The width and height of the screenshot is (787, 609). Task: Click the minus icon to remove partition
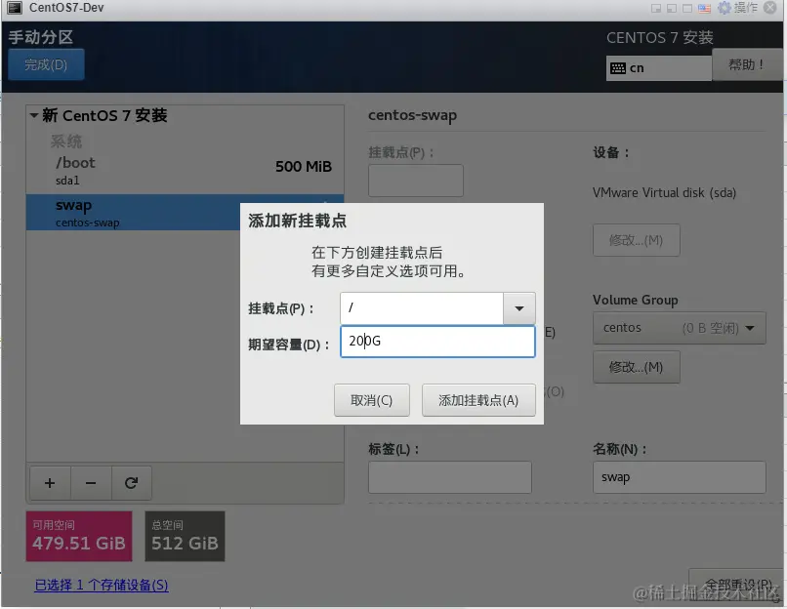91,483
